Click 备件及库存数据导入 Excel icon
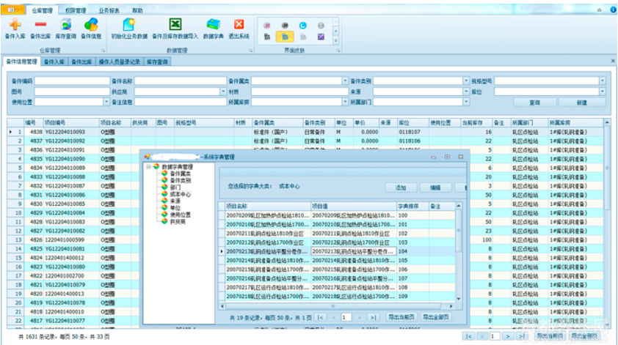This screenshot has height=345, width=618. click(175, 26)
